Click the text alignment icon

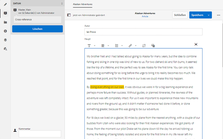pyautogui.click(x=103, y=46)
